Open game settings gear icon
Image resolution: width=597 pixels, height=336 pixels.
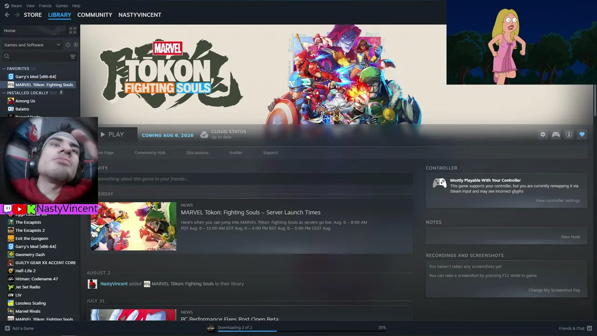[x=543, y=134]
